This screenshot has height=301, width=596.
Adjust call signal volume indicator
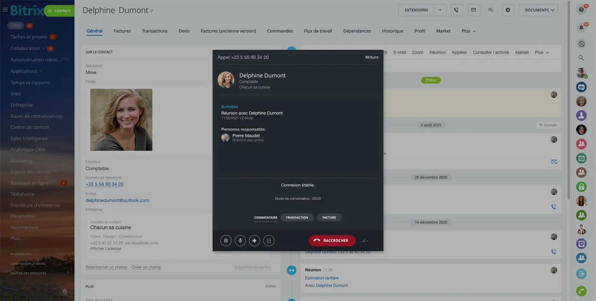364,241
